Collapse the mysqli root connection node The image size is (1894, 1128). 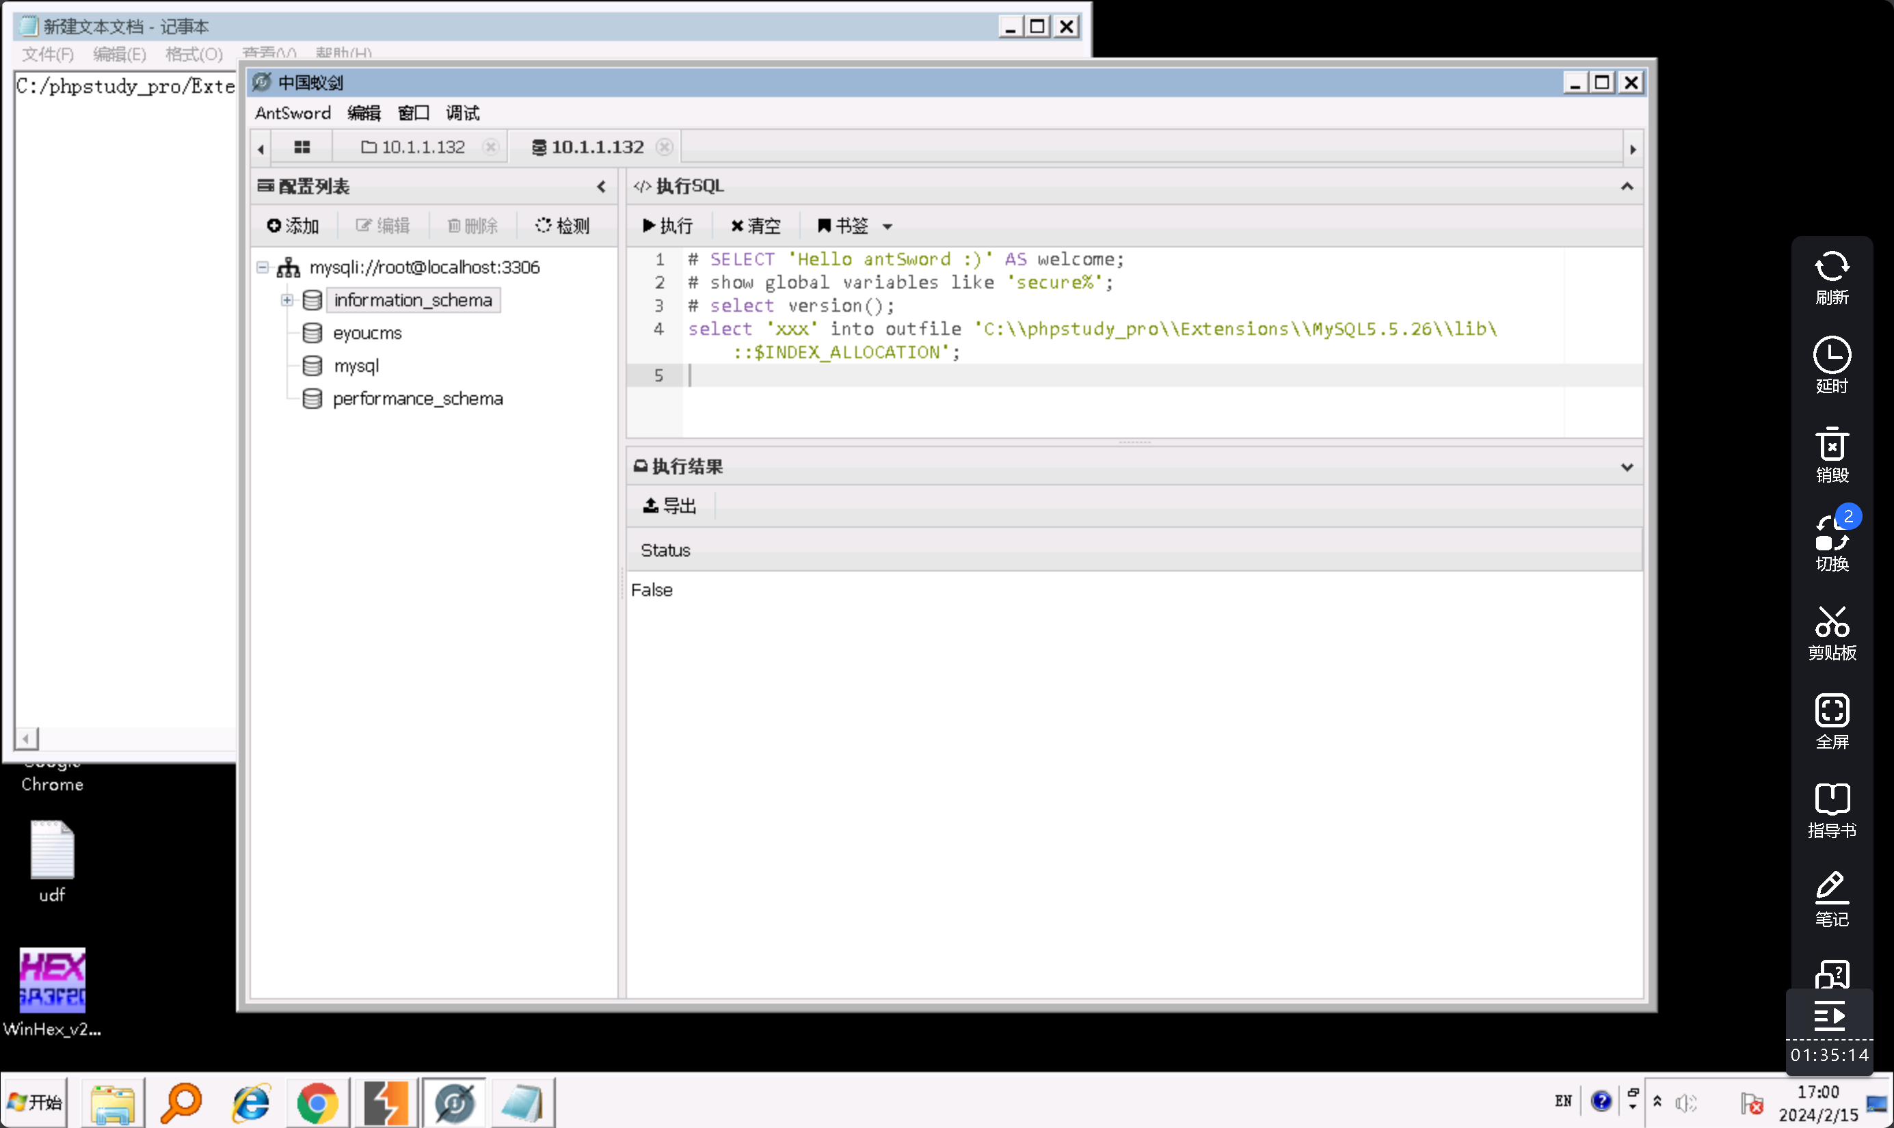[262, 267]
